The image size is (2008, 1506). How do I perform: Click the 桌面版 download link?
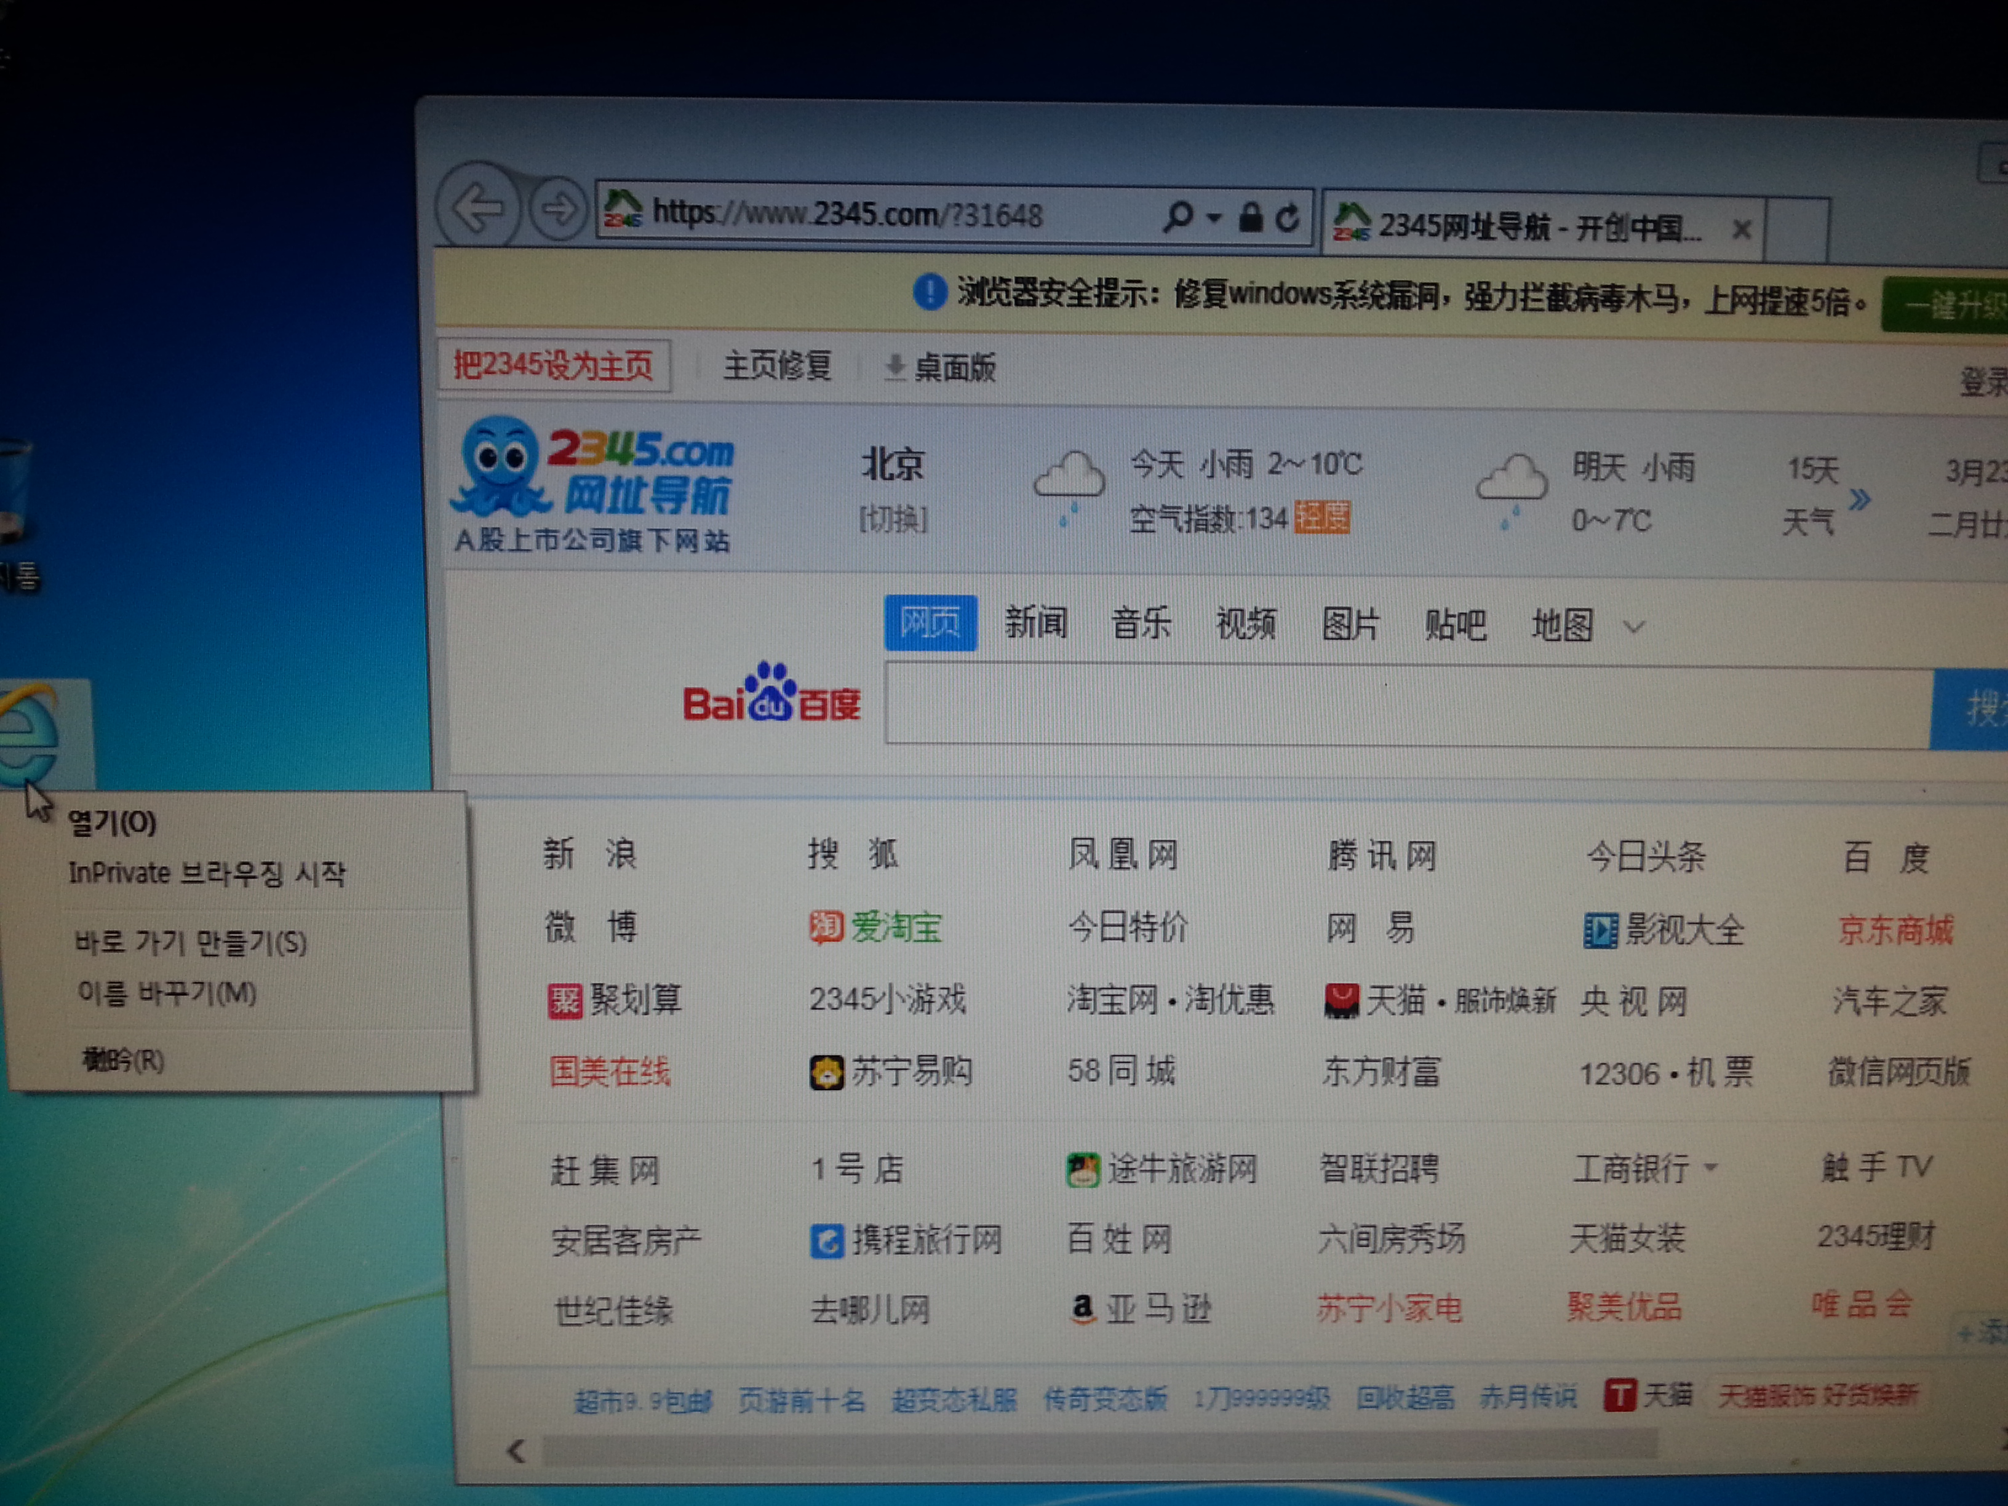[x=941, y=368]
